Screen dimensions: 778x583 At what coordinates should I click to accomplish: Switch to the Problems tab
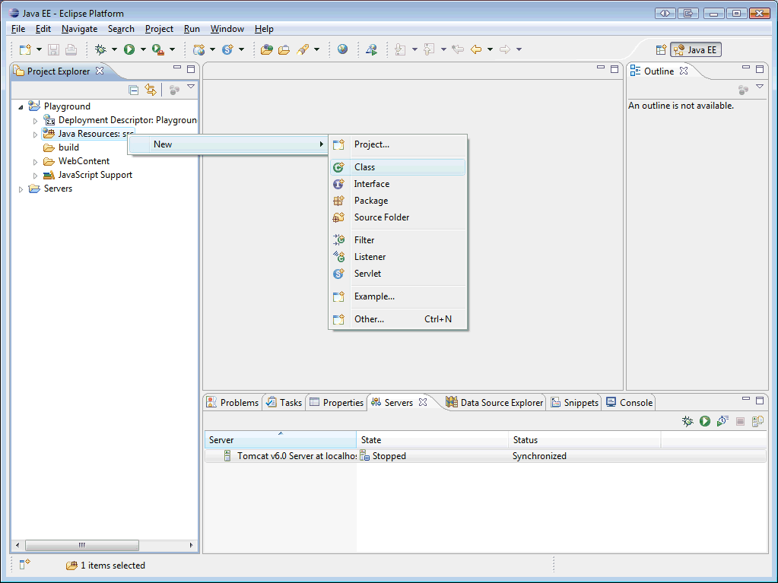coord(233,403)
